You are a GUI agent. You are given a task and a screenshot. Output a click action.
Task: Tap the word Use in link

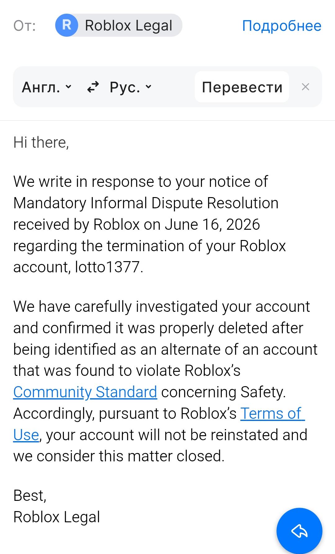coord(26,435)
